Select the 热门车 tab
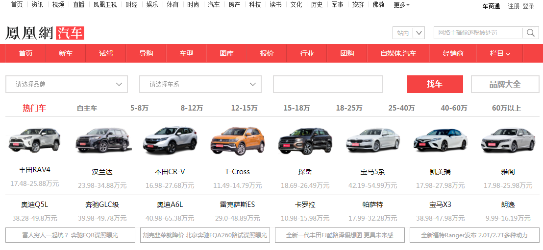The width and height of the screenshot is (543, 250). pos(34,108)
